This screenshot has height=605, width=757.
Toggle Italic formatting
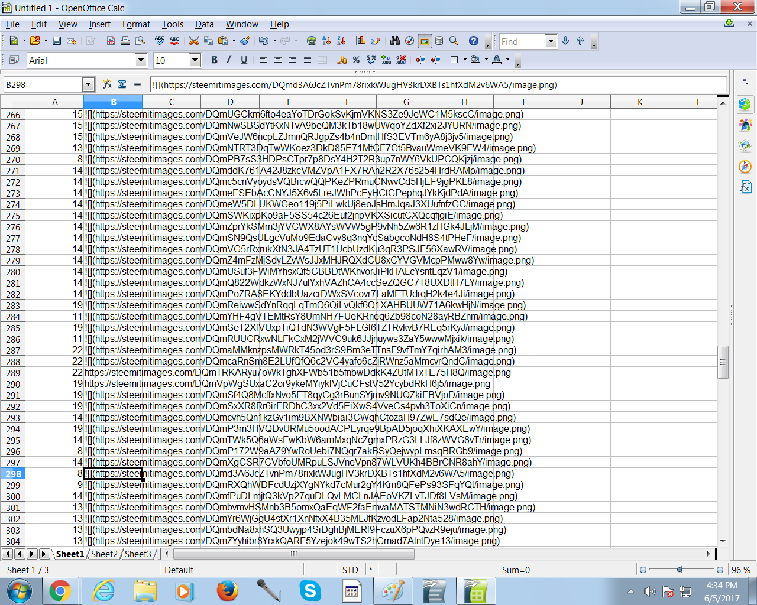[x=229, y=60]
